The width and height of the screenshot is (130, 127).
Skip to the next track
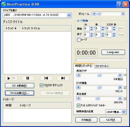63,78
